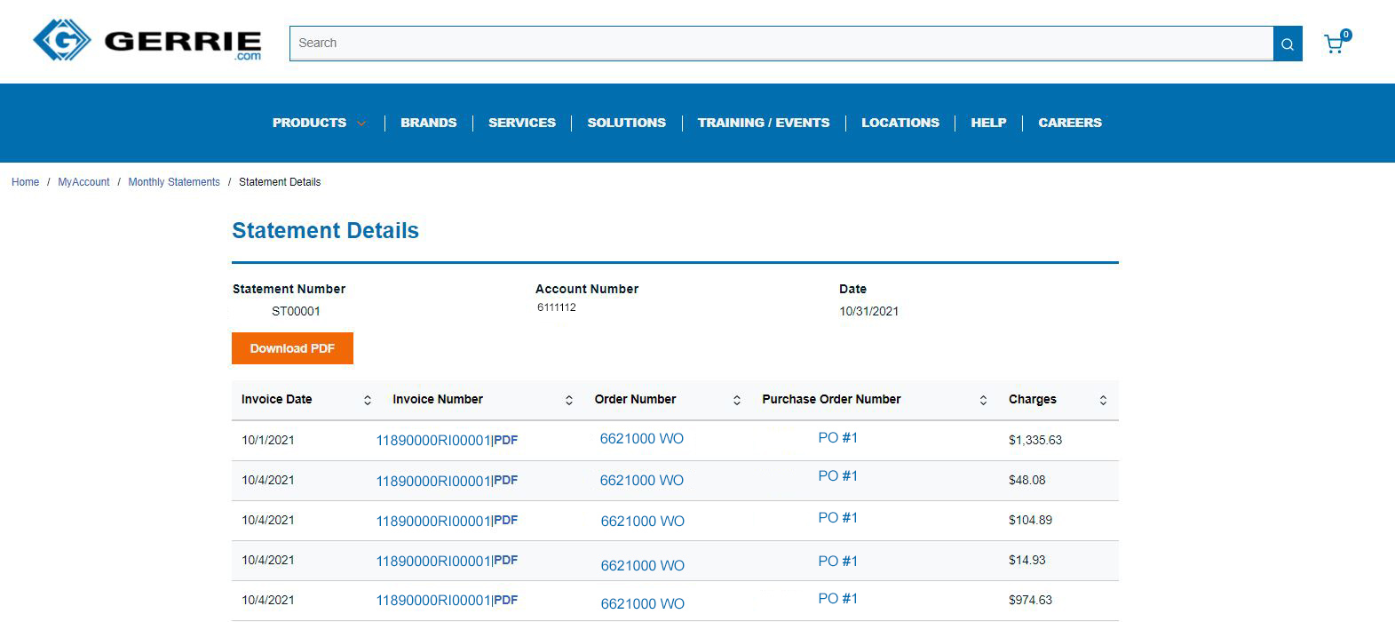This screenshot has height=622, width=1395.
Task: Open the HELP menu item
Action: coord(988,123)
